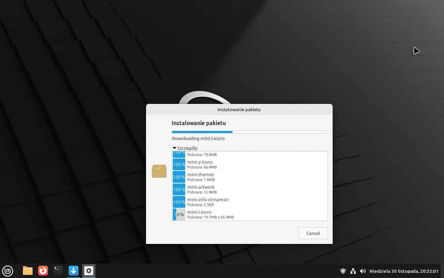Click the "Pobrano 66.4MB" size text
This screenshot has width=444, height=278.
tap(202, 167)
